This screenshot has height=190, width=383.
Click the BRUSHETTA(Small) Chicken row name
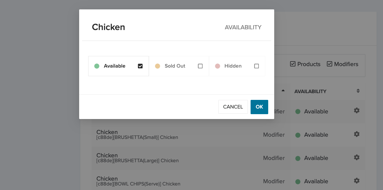(x=107, y=132)
